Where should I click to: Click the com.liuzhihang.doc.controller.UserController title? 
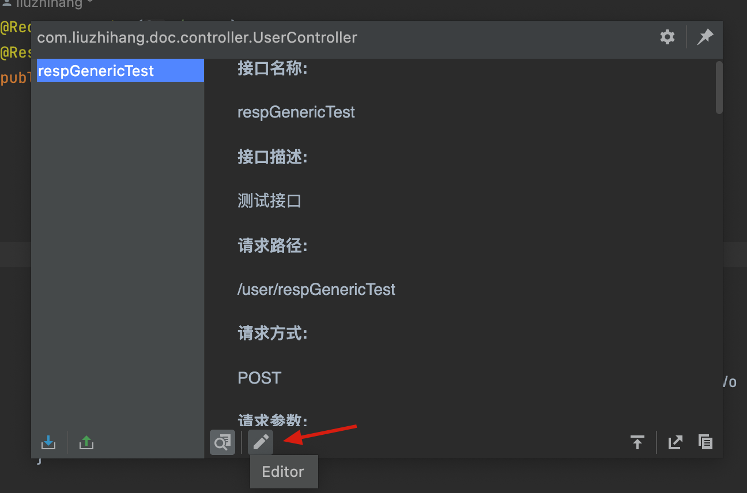197,38
